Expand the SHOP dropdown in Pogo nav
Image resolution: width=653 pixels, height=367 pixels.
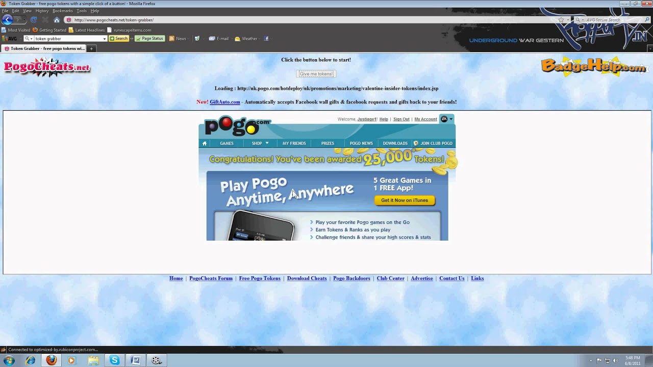[267, 143]
